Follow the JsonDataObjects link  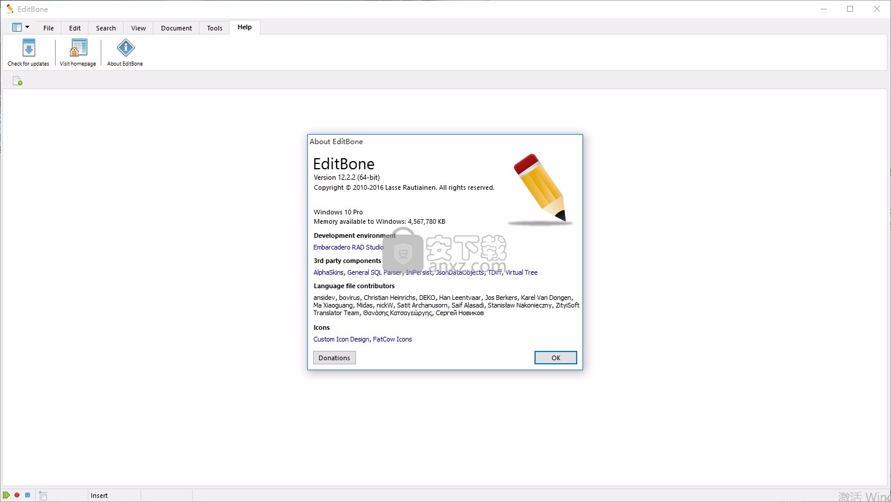pyautogui.click(x=460, y=272)
